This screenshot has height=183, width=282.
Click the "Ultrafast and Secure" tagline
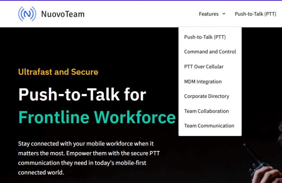(x=58, y=72)
